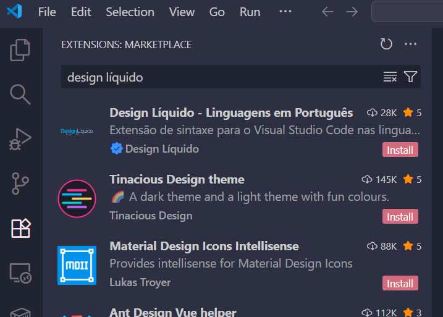The height and width of the screenshot is (317, 443).
Task: Open the Run and Debug view
Action: tap(20, 139)
